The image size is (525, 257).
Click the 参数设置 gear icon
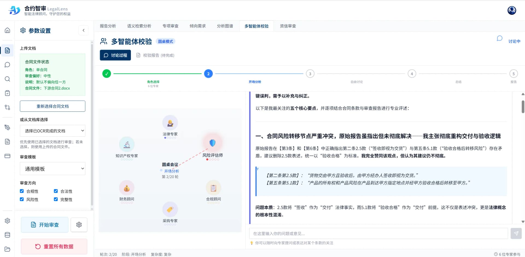(x=23, y=30)
